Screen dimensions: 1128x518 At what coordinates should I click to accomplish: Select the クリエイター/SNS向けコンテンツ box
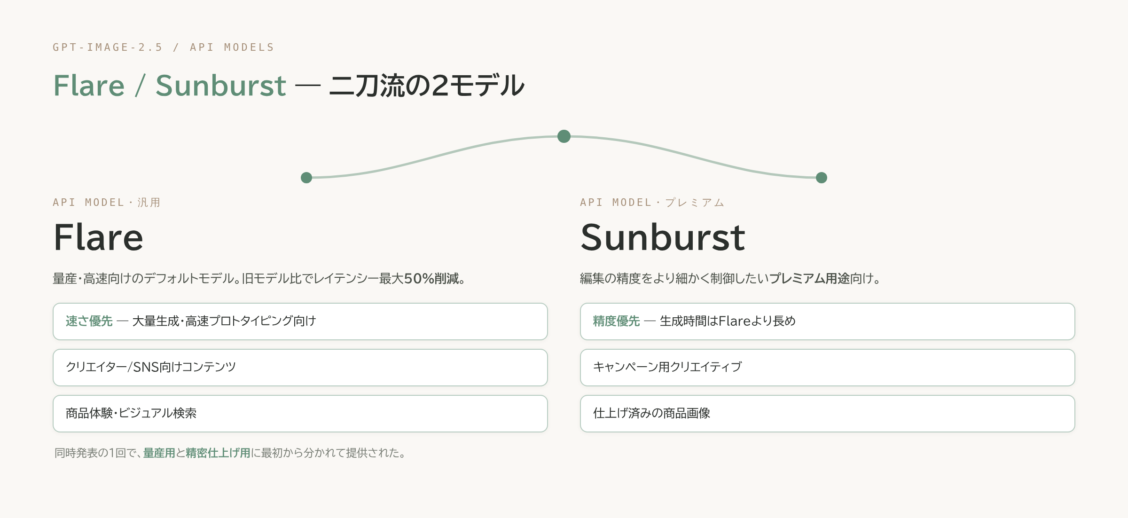[300, 368]
